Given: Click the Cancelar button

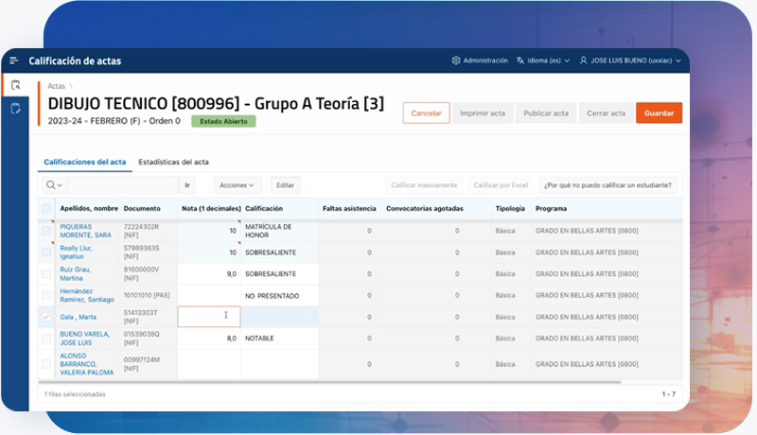Looking at the screenshot, I should click(x=426, y=113).
